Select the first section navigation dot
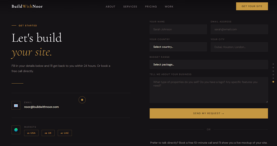This screenshot has width=277, height=146. click(x=273, y=64)
